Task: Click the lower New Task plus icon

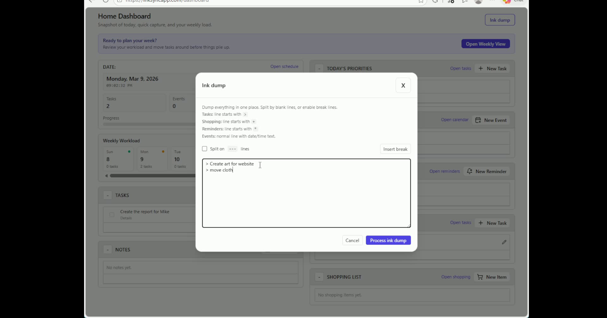Action: point(481,223)
